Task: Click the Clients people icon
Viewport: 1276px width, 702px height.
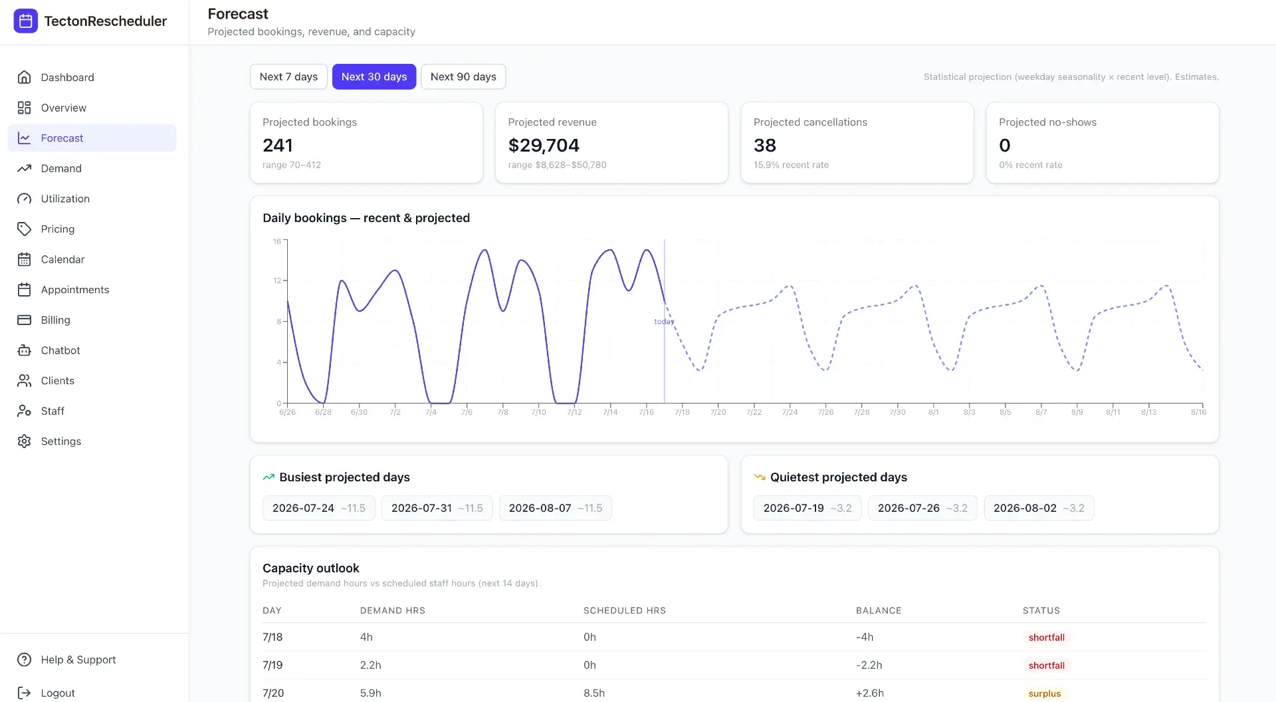Action: pyautogui.click(x=25, y=381)
